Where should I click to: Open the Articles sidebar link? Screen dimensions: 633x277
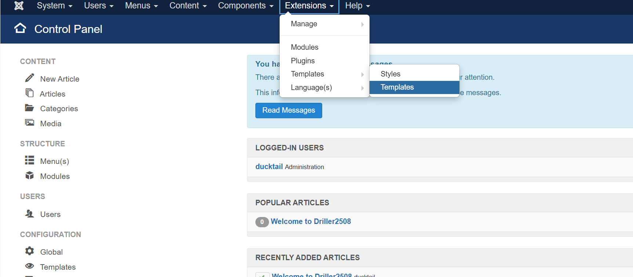pyautogui.click(x=52, y=94)
